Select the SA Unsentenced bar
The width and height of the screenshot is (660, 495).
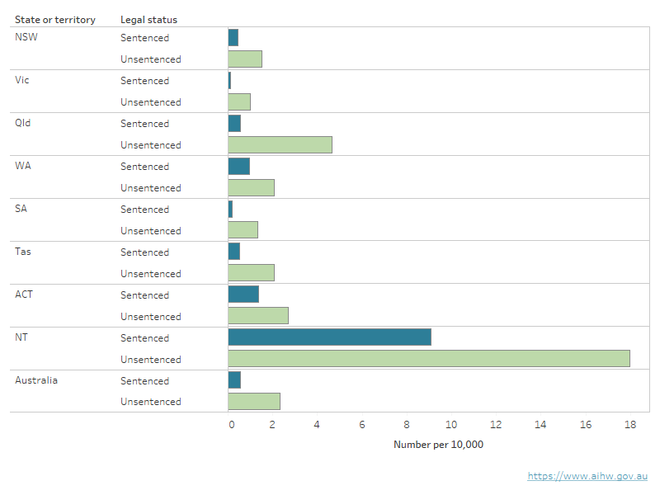(x=243, y=230)
